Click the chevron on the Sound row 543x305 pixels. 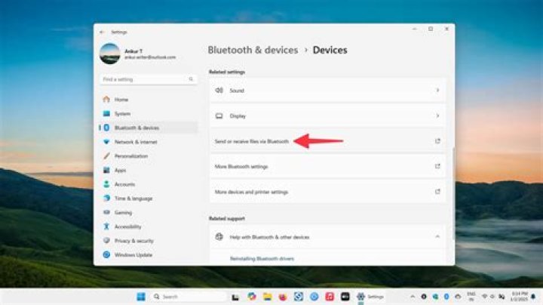pos(437,91)
